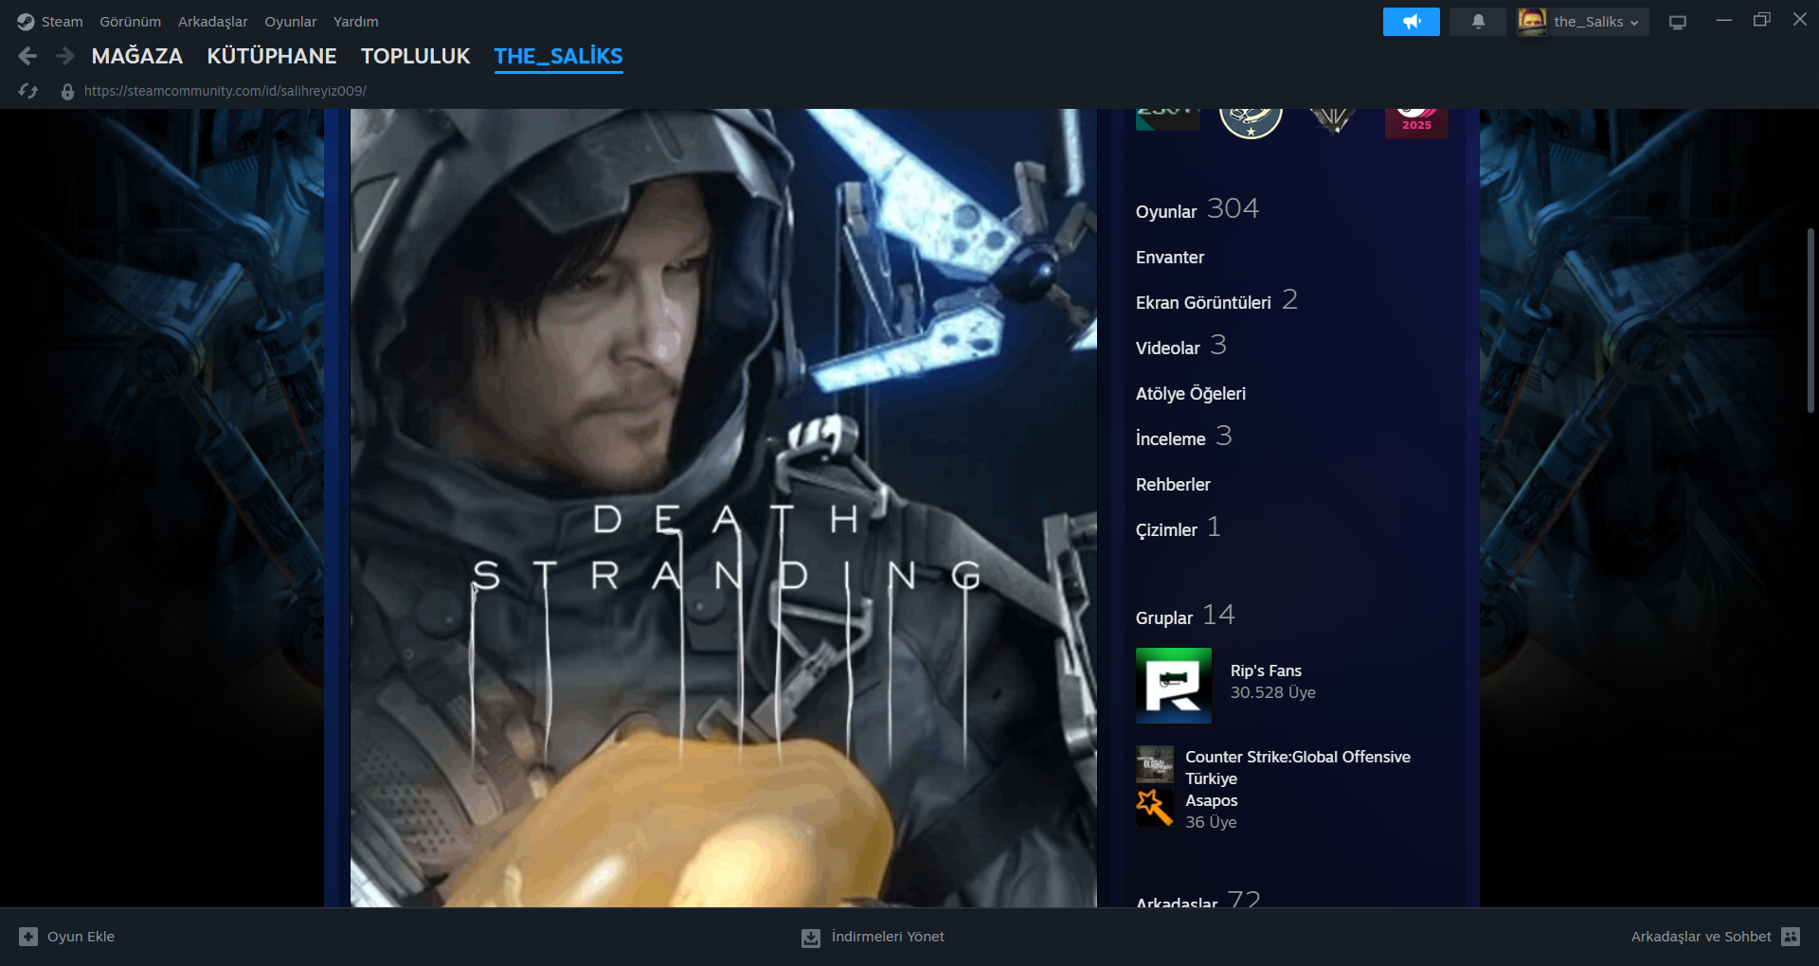Open the Görünüm menu
The height and width of the screenshot is (966, 1819).
[x=131, y=22]
